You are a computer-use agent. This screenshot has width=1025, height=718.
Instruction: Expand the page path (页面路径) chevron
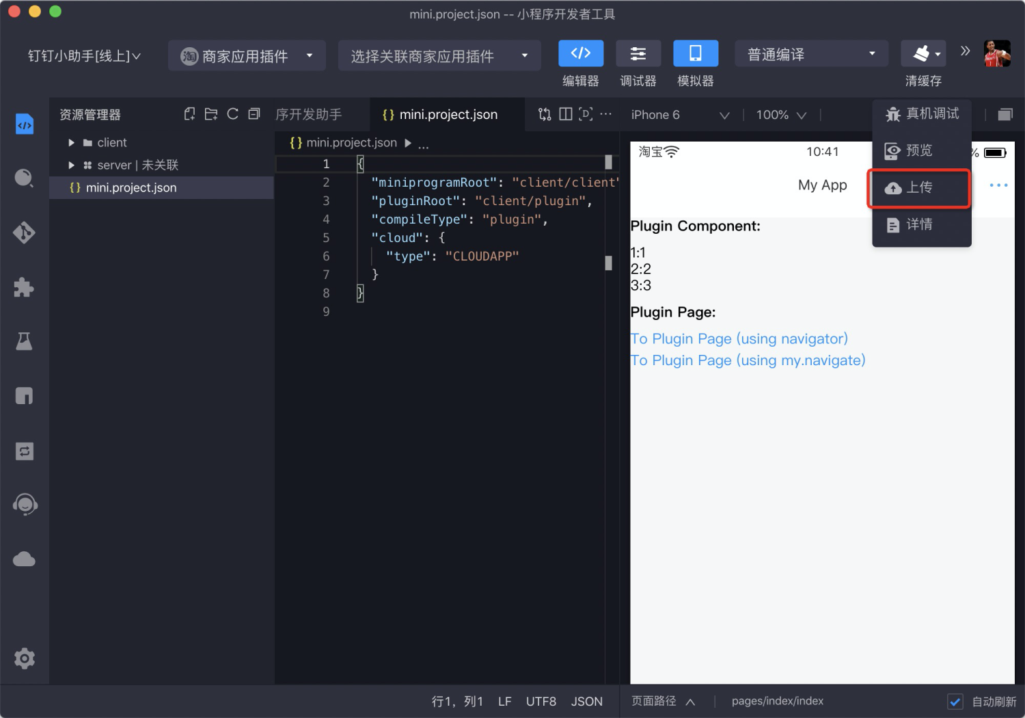point(690,702)
